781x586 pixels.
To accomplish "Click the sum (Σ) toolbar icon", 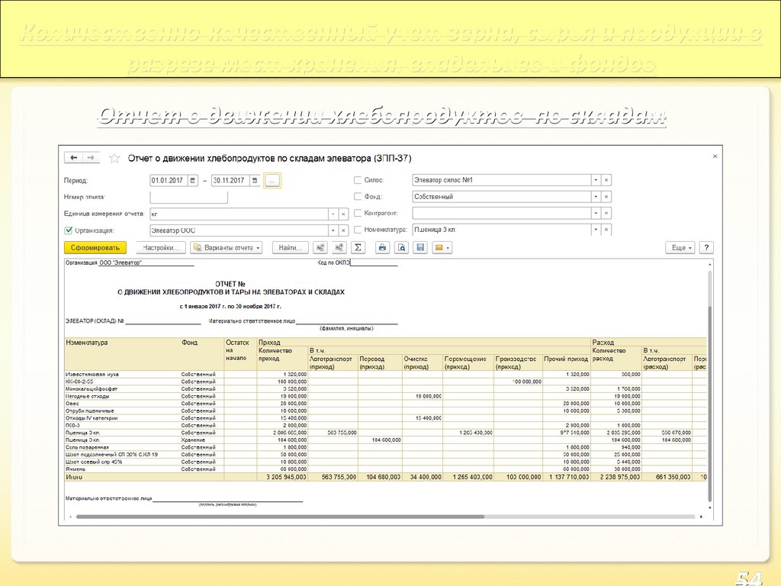I will click(358, 248).
